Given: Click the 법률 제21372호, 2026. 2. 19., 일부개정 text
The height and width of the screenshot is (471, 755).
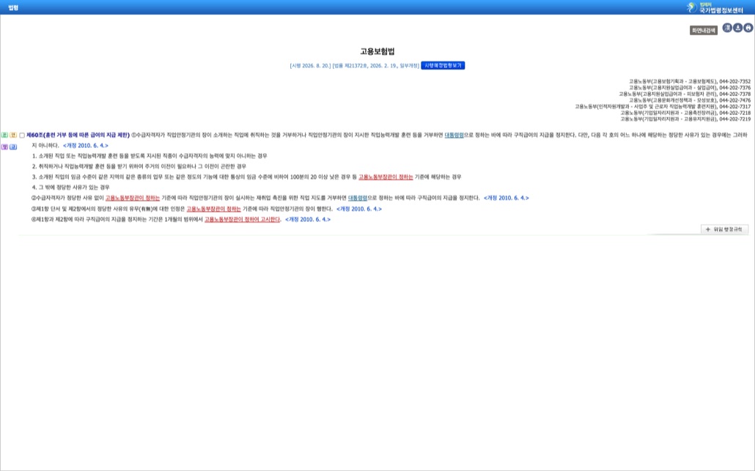Looking at the screenshot, I should point(376,65).
